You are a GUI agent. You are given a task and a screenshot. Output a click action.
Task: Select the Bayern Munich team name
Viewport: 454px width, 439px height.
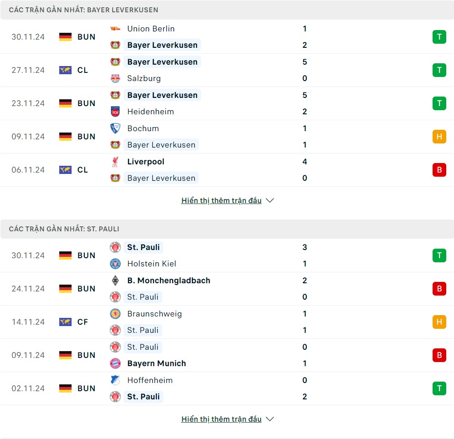pos(156,363)
